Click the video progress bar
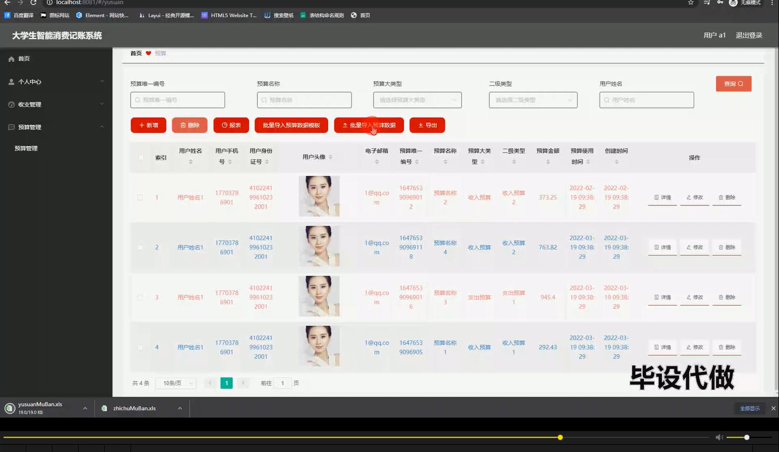 357,438
